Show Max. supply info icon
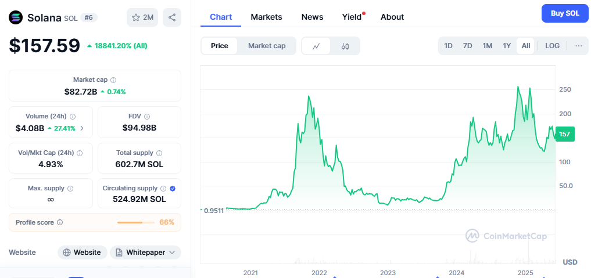Viewport: 591px width, 278px height. tap(70, 189)
